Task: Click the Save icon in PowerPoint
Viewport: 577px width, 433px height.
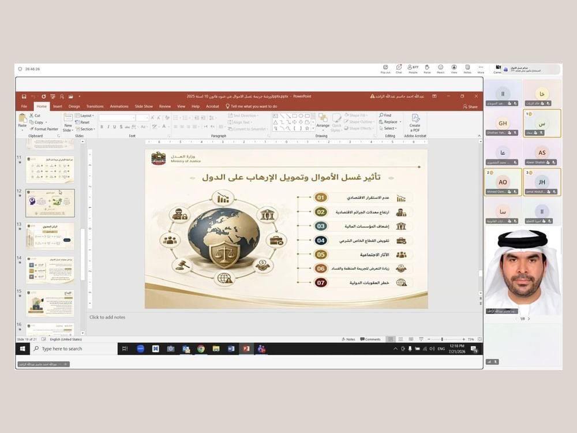Action: point(24,96)
